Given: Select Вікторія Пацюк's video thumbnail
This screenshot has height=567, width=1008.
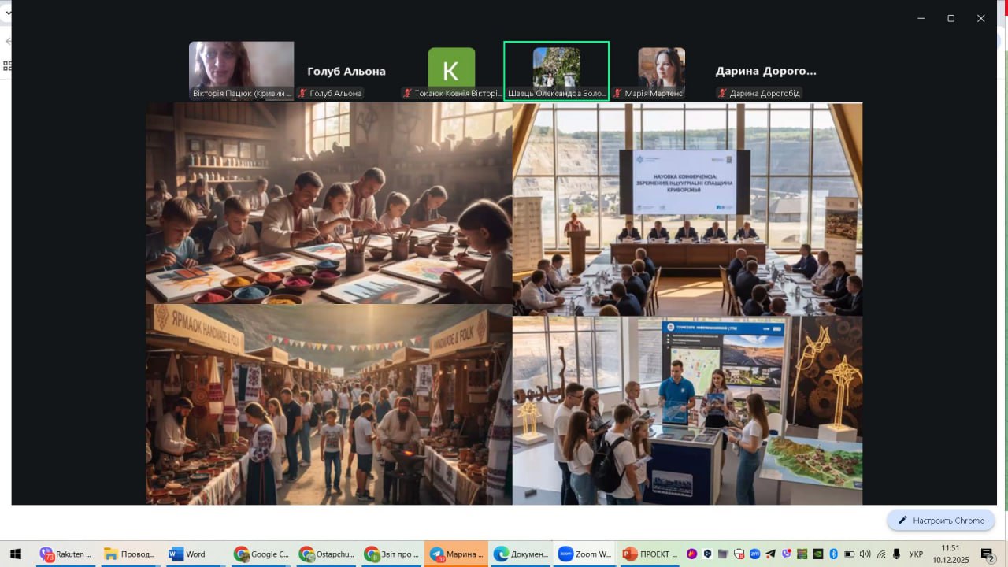Looking at the screenshot, I should coord(242,70).
